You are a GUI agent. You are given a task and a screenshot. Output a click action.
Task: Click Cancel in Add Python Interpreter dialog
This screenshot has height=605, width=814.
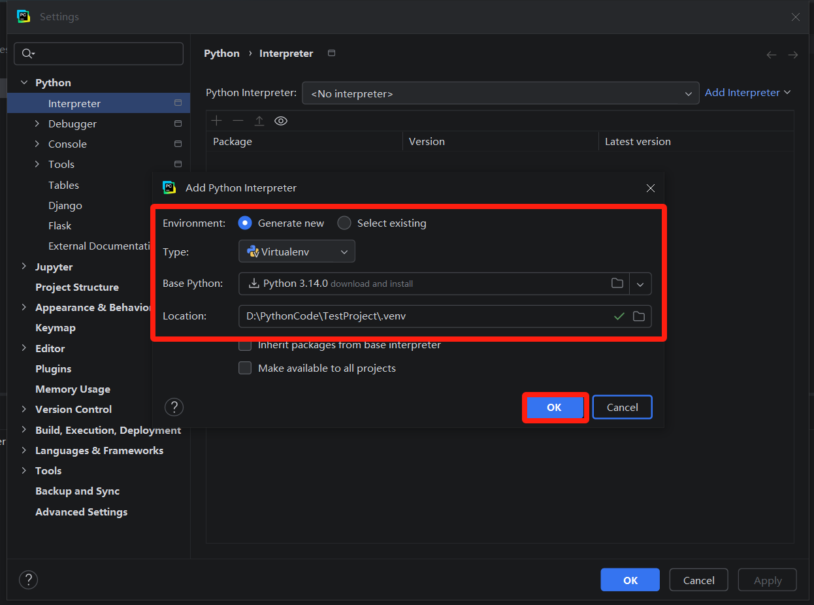tap(622, 407)
